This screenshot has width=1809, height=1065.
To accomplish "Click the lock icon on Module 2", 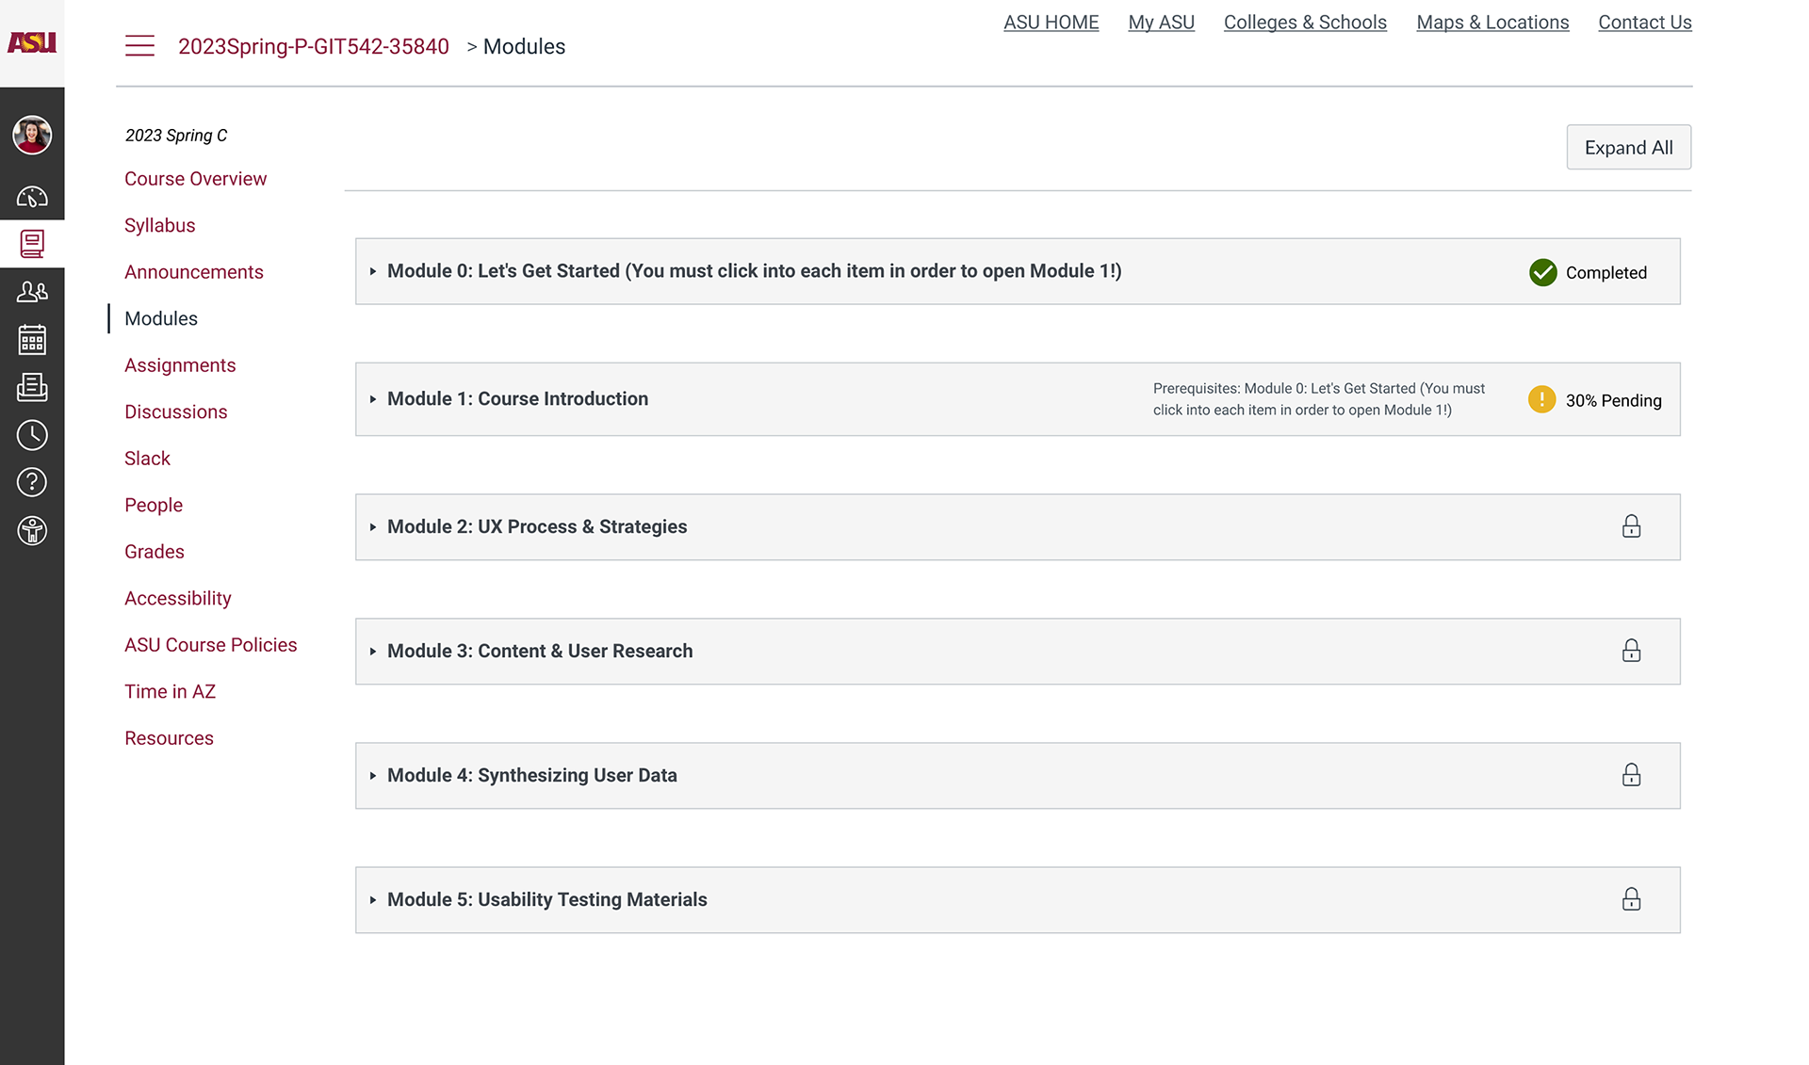I will click(1631, 526).
